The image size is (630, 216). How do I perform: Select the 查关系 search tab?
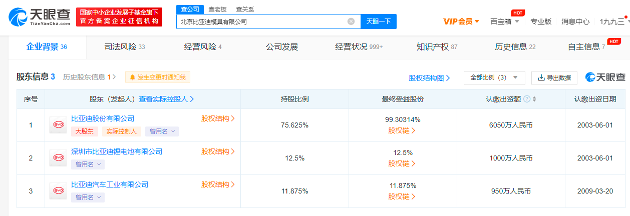(x=245, y=9)
